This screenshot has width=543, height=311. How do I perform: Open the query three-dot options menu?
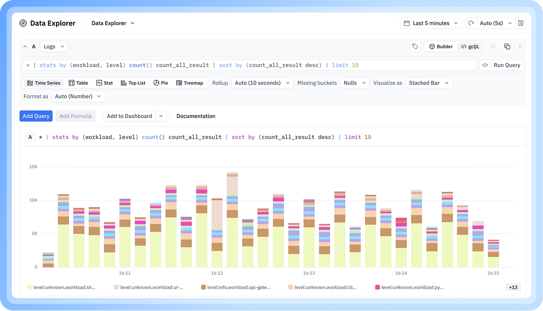pyautogui.click(x=520, y=46)
